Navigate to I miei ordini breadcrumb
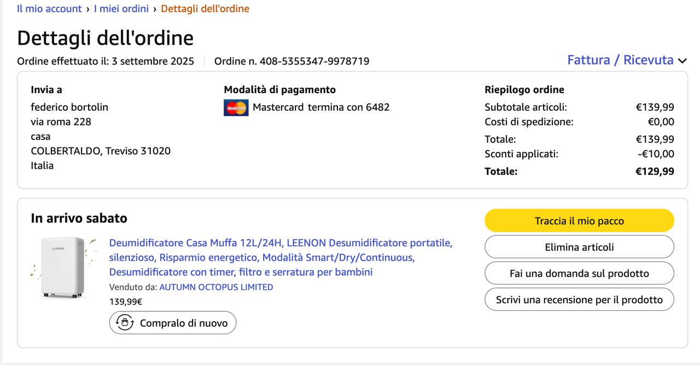 (121, 9)
